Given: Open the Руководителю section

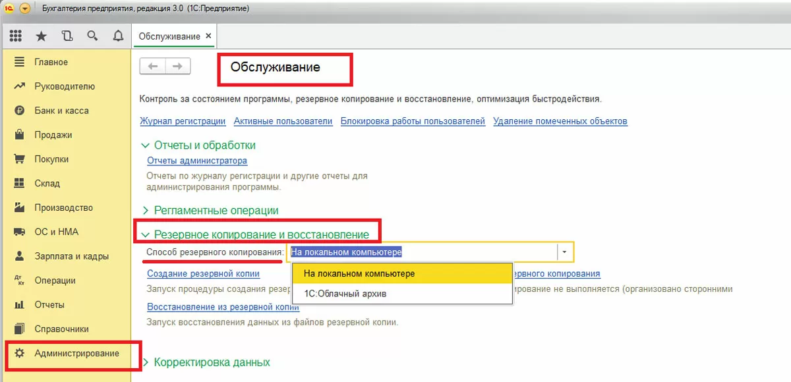Looking at the screenshot, I should tap(66, 86).
